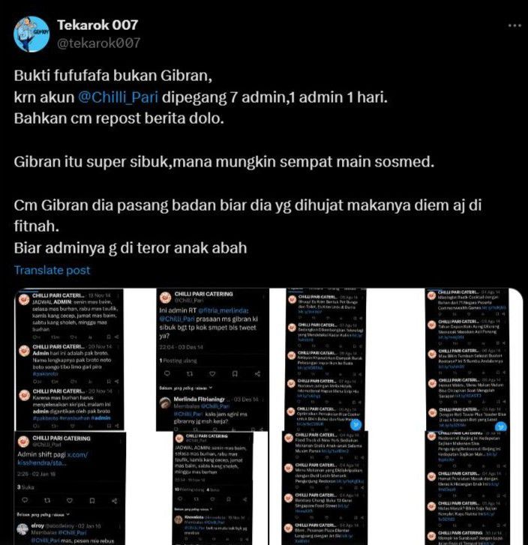This screenshot has width=528, height=545.
Task: Click the Translate post link
Action: [x=52, y=270]
